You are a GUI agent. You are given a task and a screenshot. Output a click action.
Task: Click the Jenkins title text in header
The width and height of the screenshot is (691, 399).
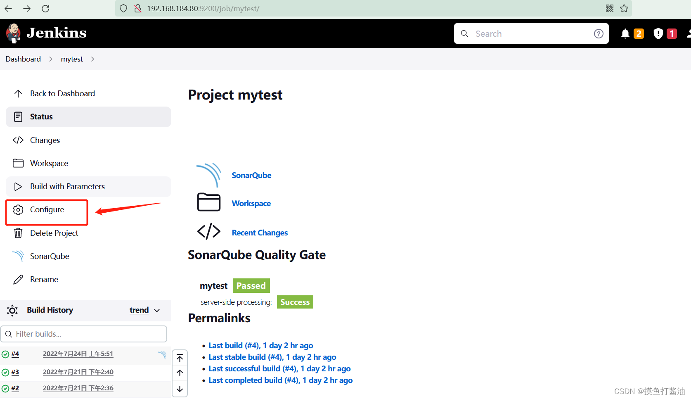tap(57, 33)
